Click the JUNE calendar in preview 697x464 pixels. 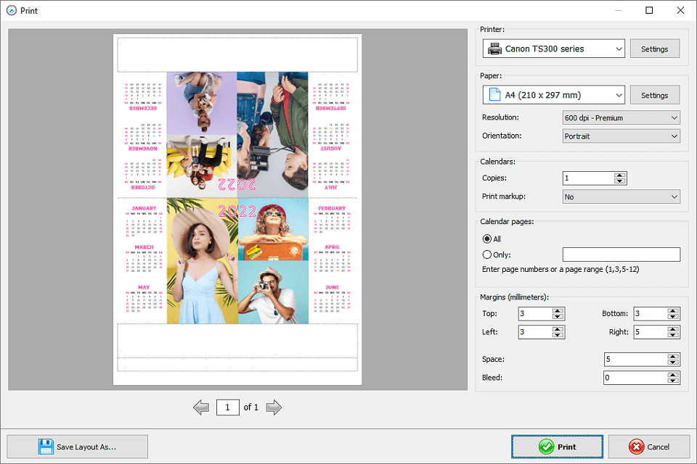pyautogui.click(x=332, y=299)
